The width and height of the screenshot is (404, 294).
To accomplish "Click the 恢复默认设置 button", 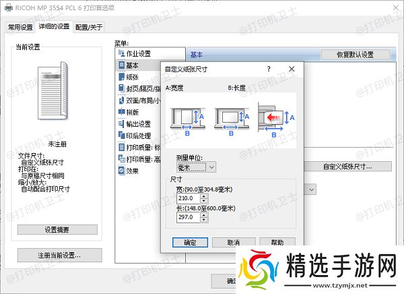I will (356, 54).
